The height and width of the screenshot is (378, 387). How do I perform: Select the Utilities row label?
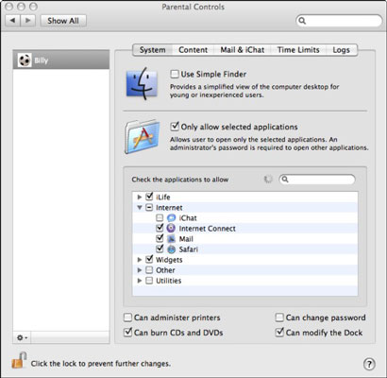pyautogui.click(x=169, y=281)
